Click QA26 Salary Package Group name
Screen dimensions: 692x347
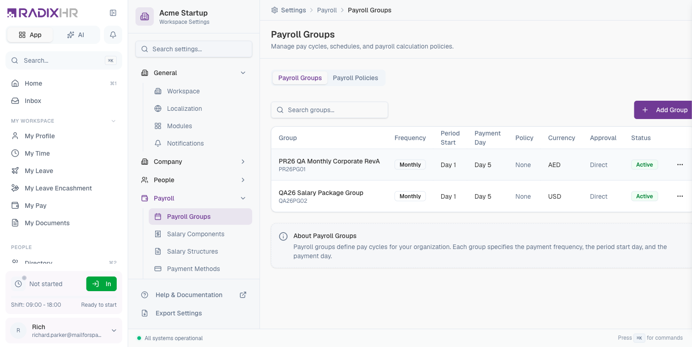(321, 193)
